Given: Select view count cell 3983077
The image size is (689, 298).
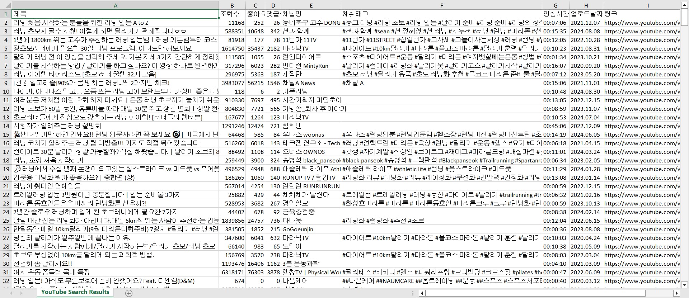Looking at the screenshot, I should [232, 83].
